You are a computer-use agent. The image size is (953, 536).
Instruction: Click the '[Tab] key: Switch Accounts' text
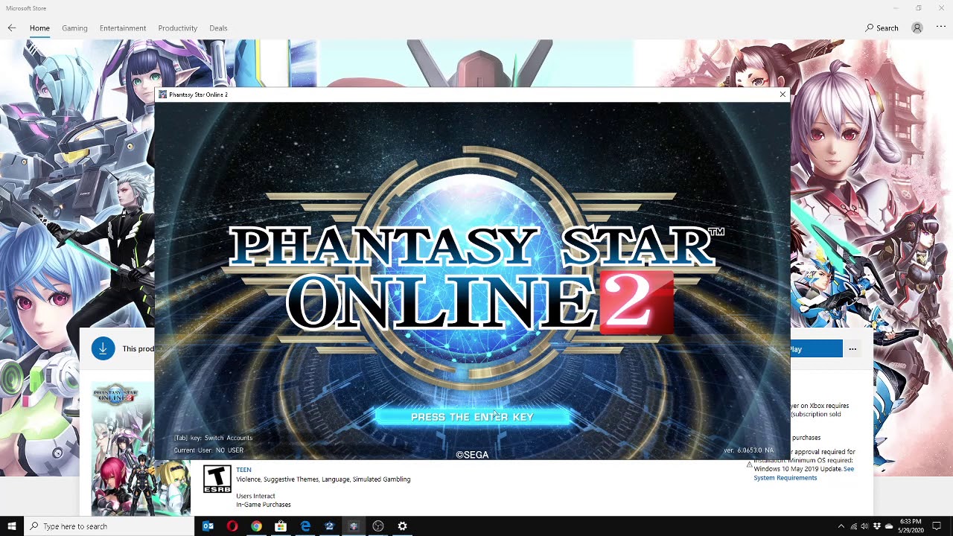(x=213, y=438)
